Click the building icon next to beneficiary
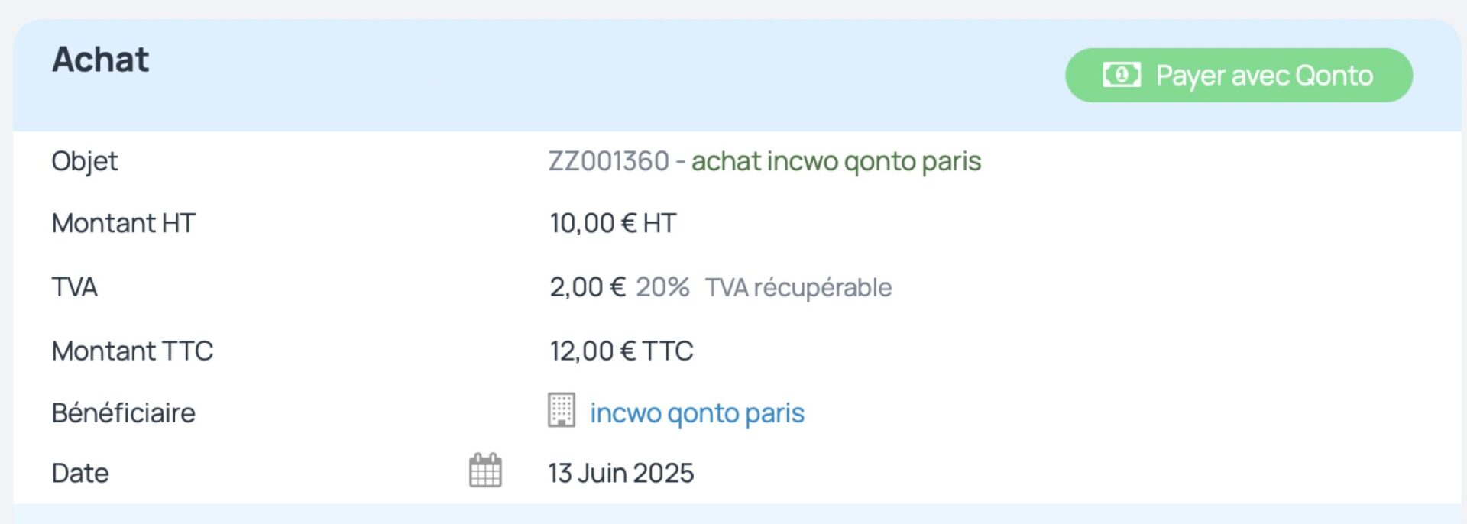 (x=562, y=410)
